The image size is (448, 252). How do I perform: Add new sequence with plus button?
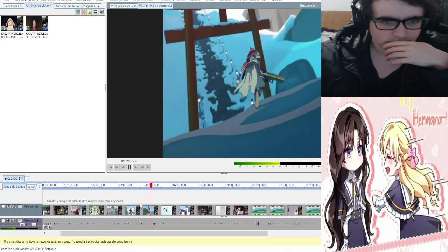(27, 179)
